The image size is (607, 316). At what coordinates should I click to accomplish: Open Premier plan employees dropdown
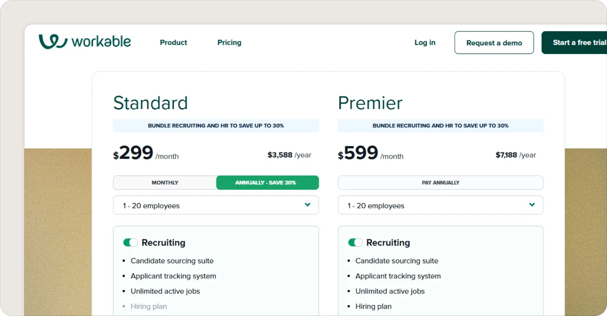[x=441, y=205]
